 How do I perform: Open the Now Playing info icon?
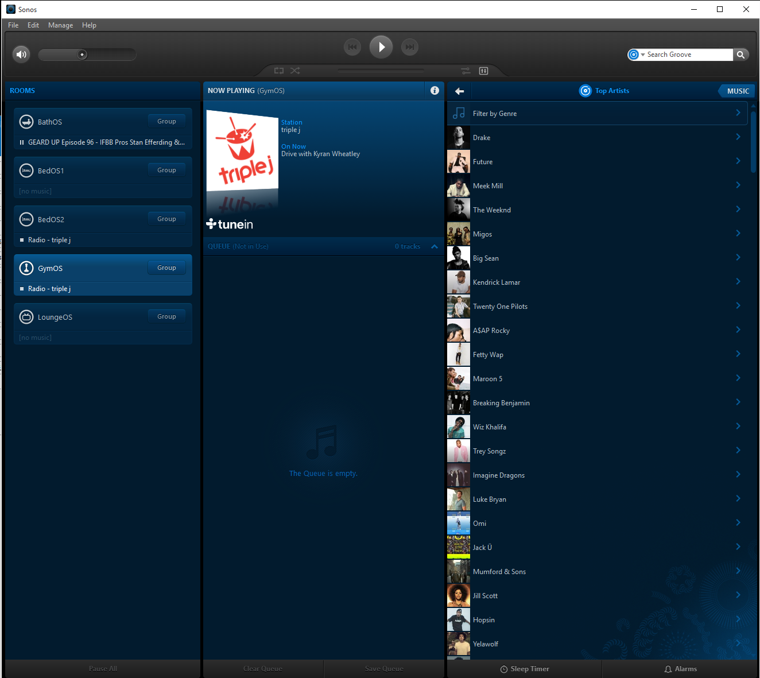pyautogui.click(x=435, y=91)
